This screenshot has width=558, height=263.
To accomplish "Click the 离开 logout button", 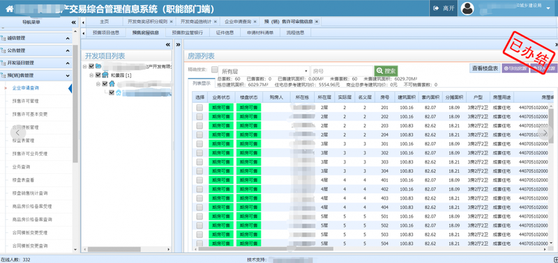I will pyautogui.click(x=444, y=8).
